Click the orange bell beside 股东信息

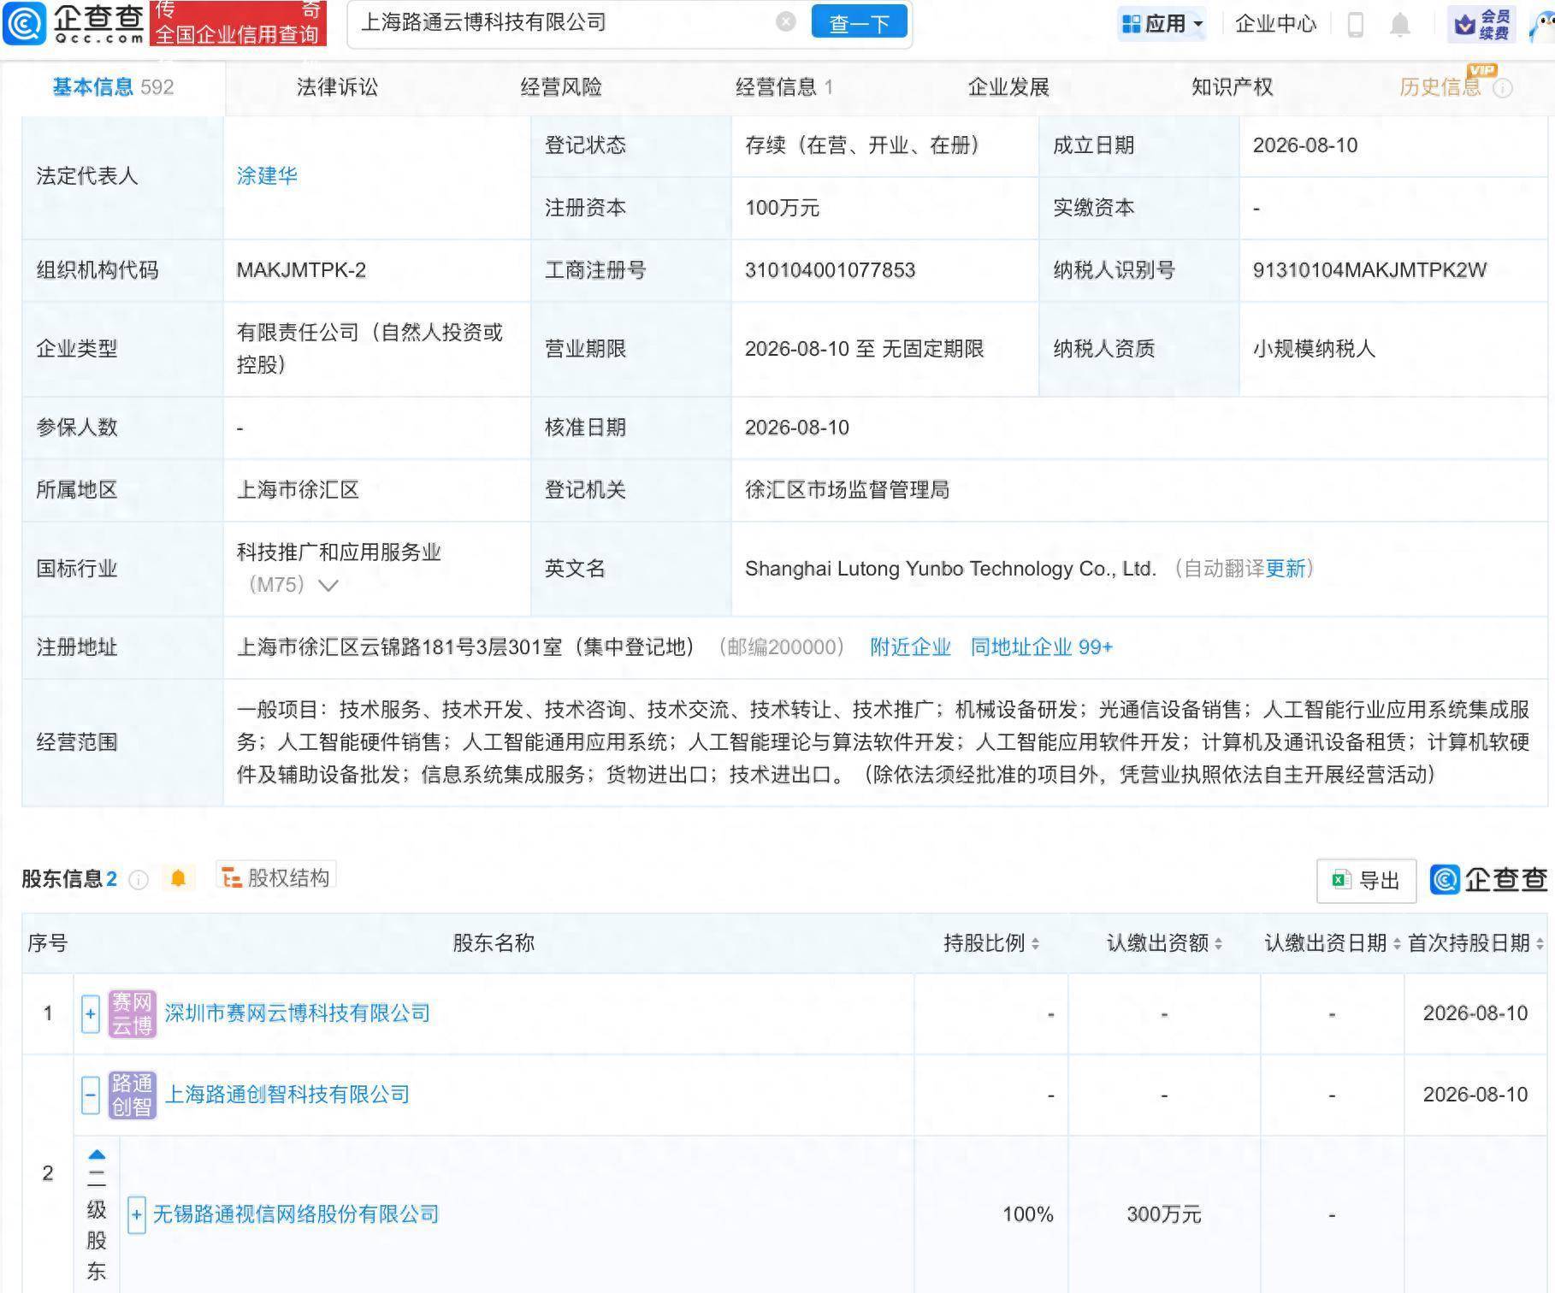(x=178, y=878)
